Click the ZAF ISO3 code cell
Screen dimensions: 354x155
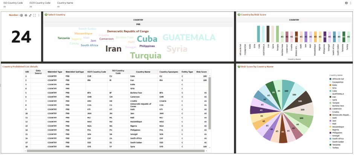(97, 139)
